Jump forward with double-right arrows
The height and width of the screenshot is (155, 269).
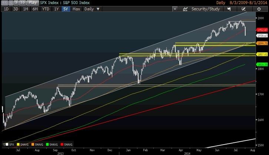point(22,3)
